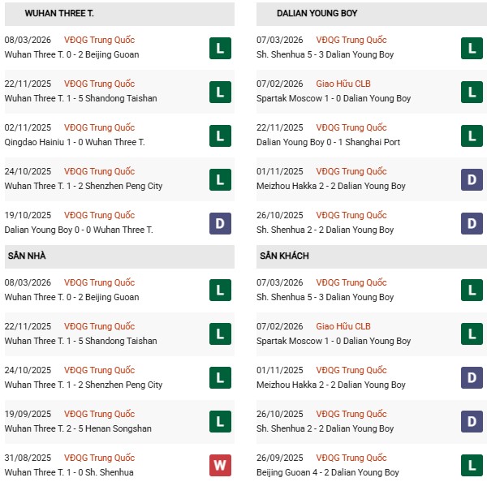Screen dimensions: 487x482
Task: Click D badge for Meizhou Hakka in Sân Khách
Action: tap(472, 377)
